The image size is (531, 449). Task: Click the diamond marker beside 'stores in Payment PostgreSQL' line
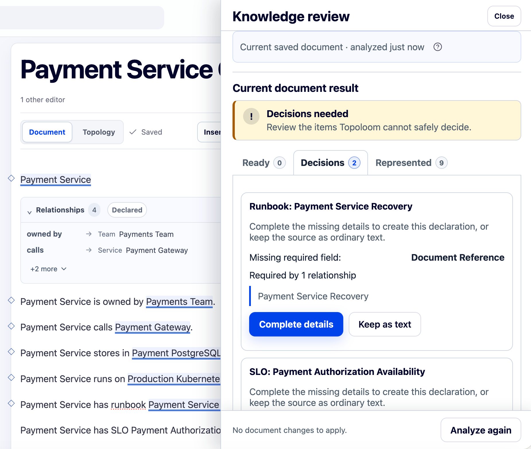coord(11,351)
